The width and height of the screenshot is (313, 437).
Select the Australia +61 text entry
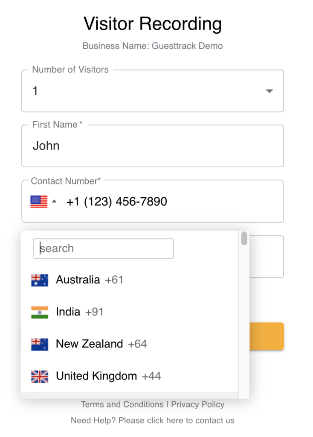pos(90,280)
